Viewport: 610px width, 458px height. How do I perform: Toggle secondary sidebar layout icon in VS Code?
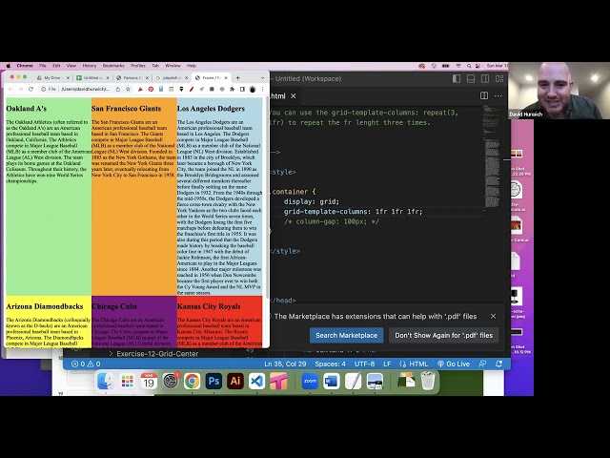point(485,78)
